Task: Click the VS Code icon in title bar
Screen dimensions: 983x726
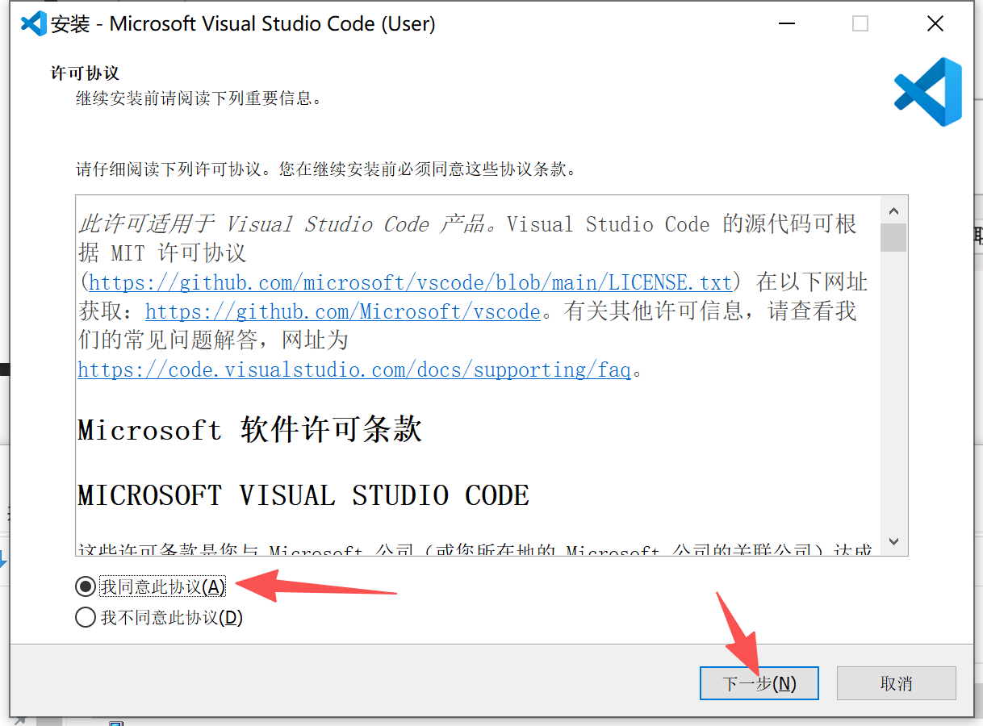Action: tap(33, 23)
